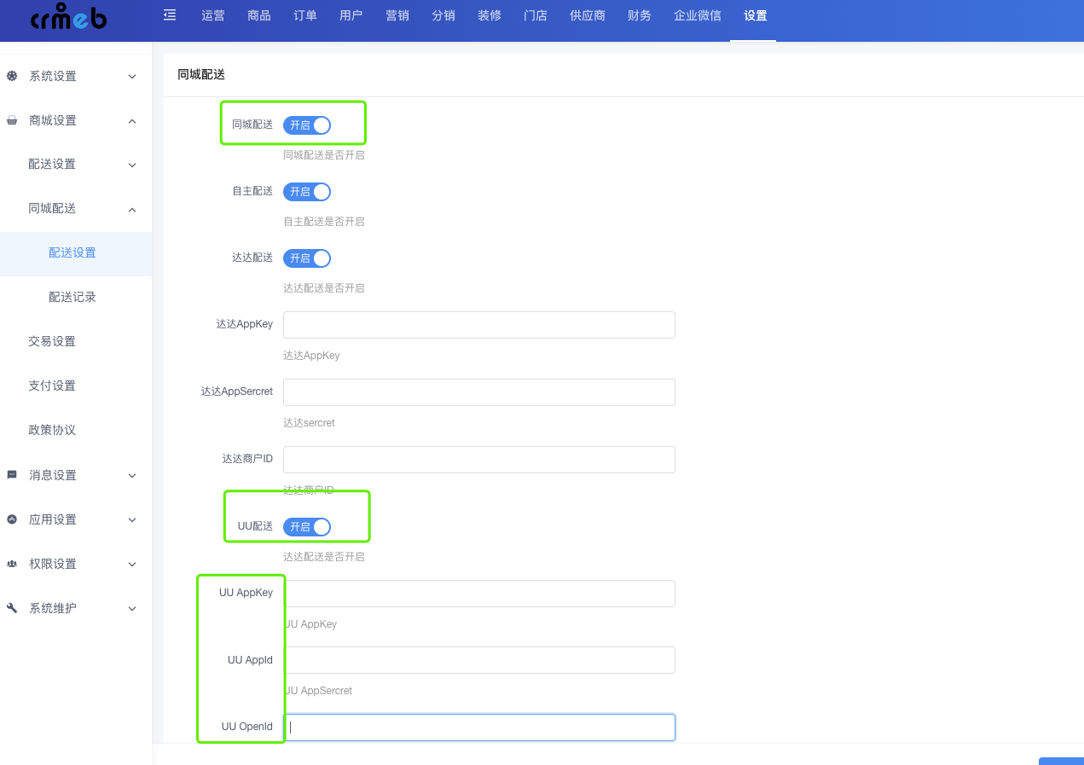The image size is (1084, 765).
Task: Expand 权限设置 chevron
Action: [x=132, y=565]
